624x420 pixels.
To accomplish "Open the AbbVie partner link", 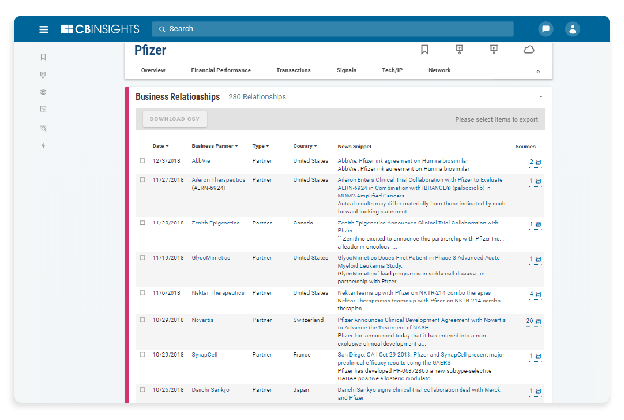I will [201, 161].
